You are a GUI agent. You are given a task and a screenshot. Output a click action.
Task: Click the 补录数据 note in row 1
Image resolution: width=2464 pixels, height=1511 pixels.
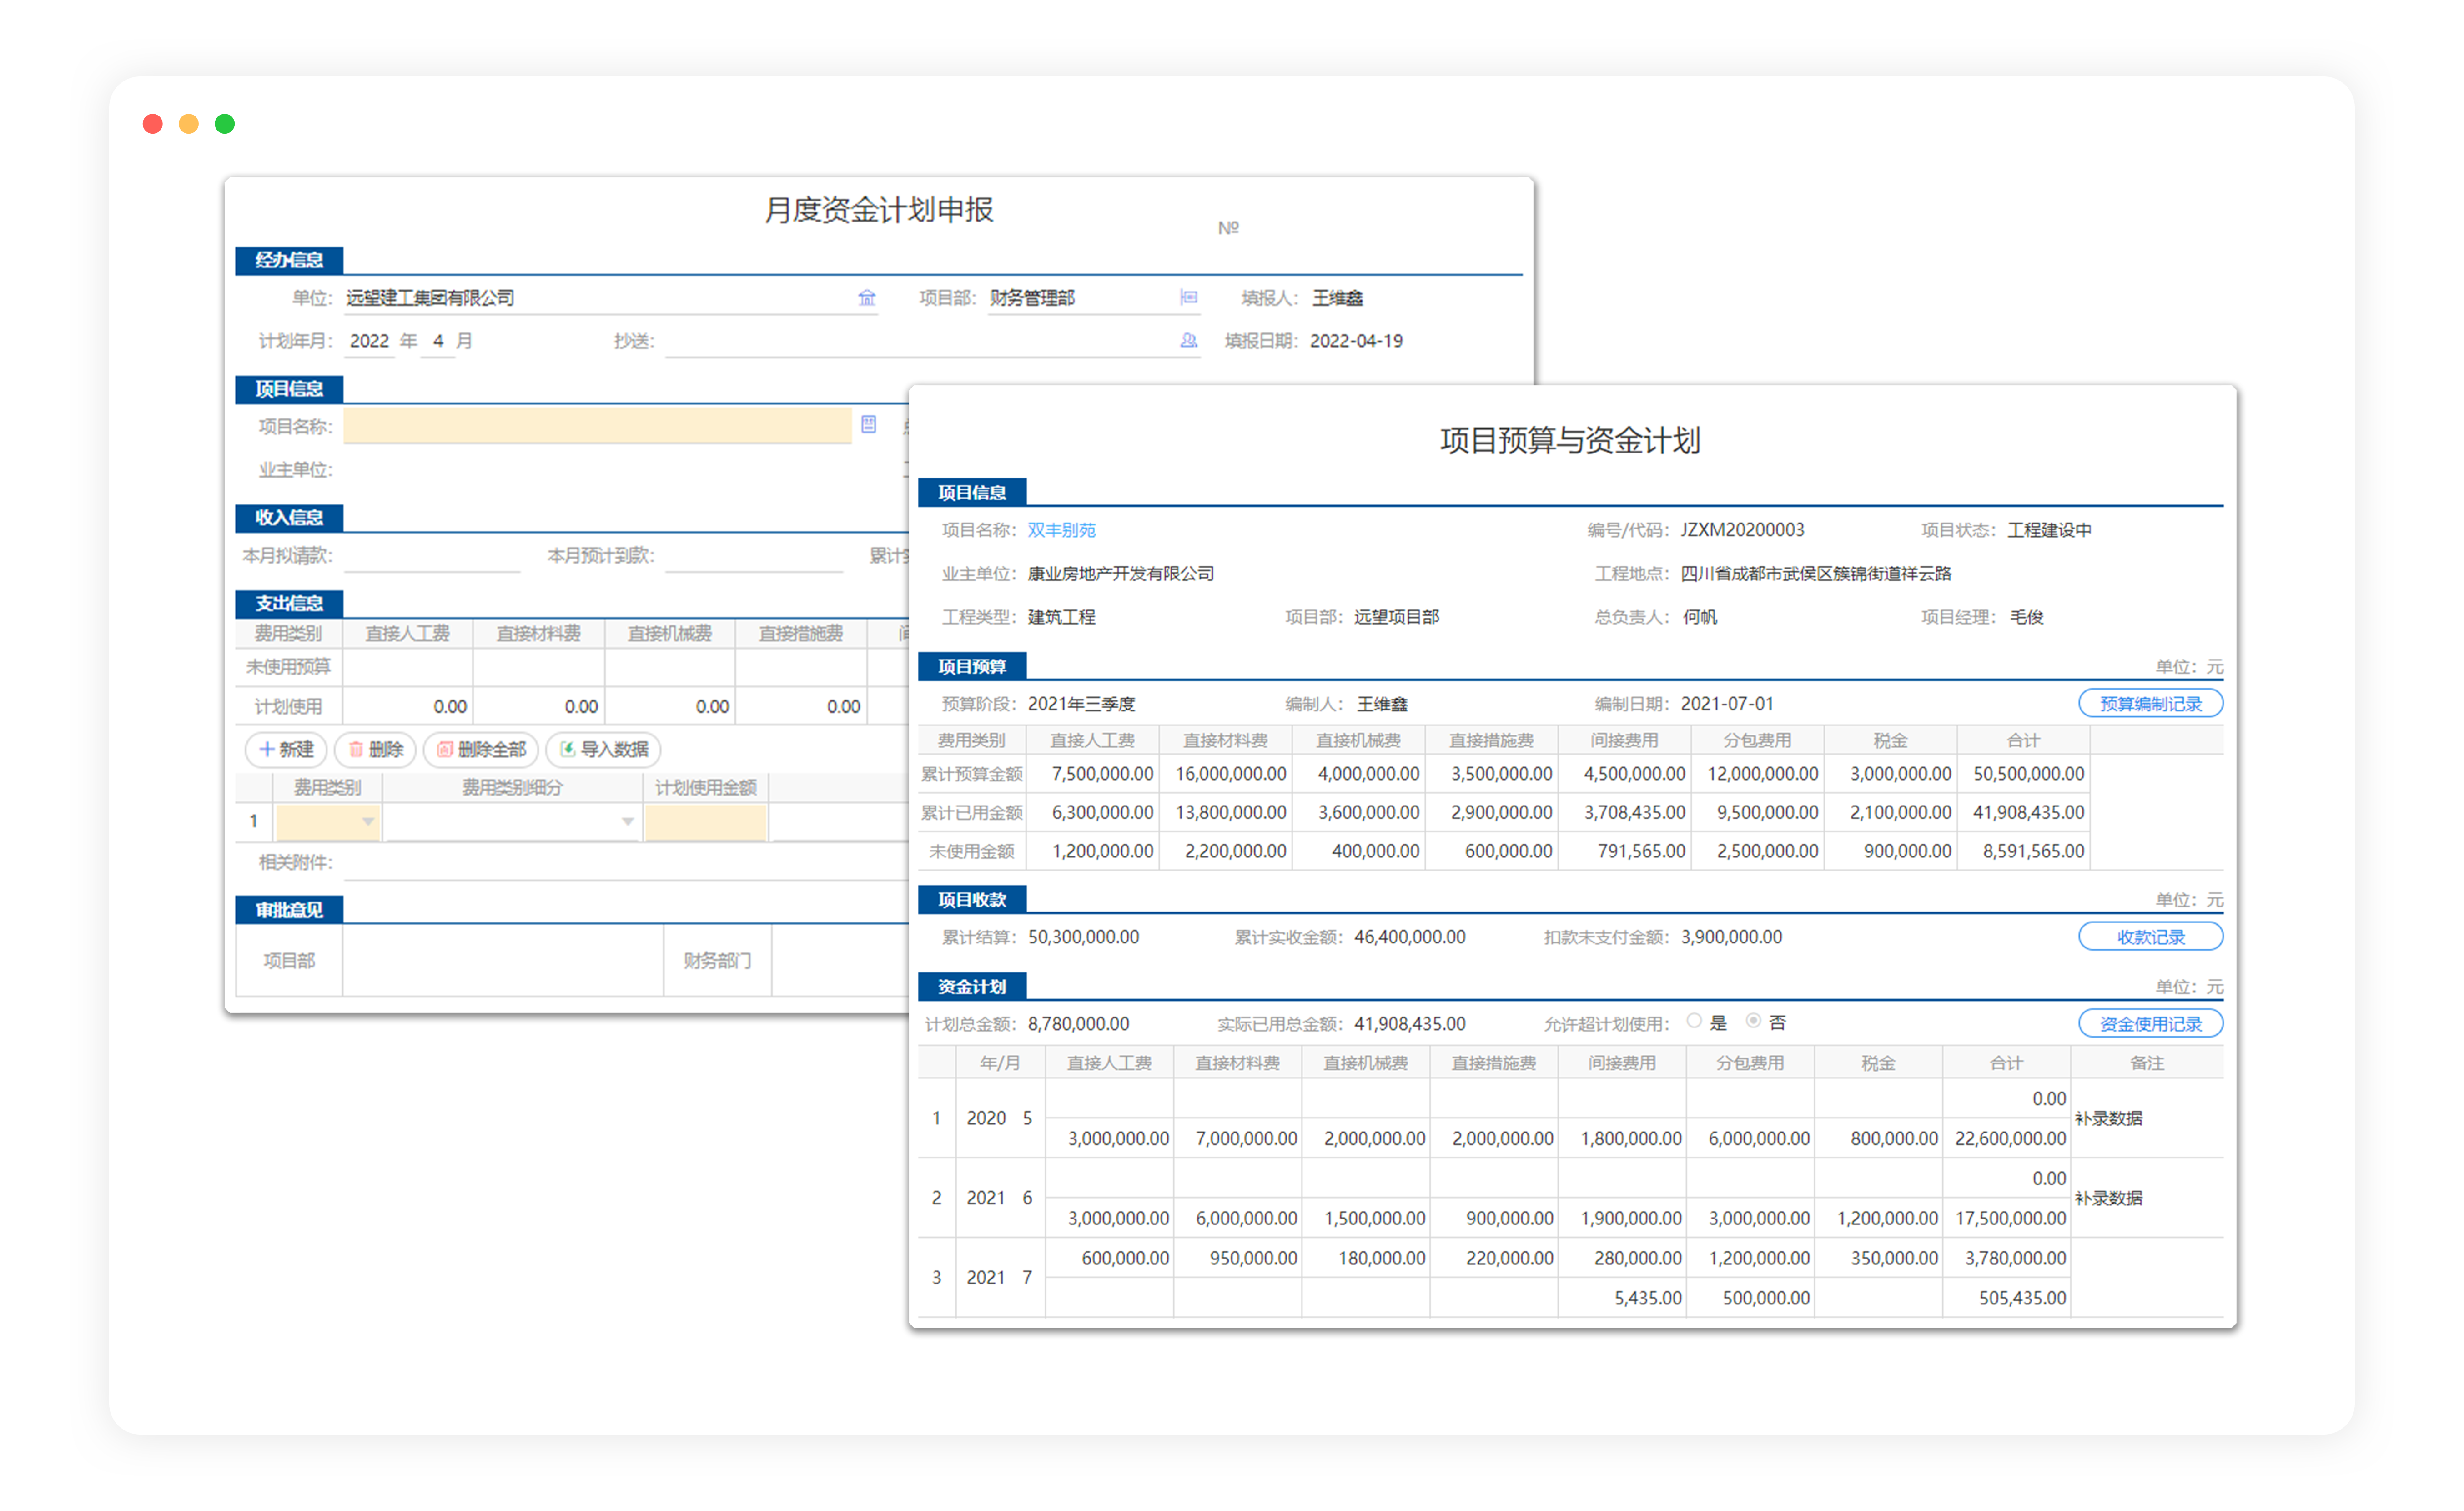(x=2108, y=1118)
